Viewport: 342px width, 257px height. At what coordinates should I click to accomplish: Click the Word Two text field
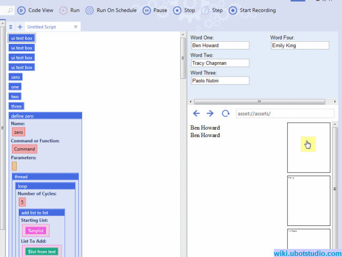220,63
